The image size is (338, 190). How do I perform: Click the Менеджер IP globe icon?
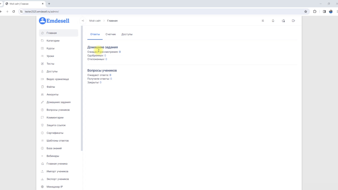[x=42, y=187]
